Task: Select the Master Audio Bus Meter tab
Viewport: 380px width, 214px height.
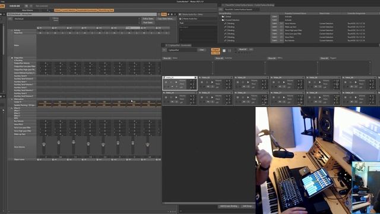Action: tap(192, 14)
